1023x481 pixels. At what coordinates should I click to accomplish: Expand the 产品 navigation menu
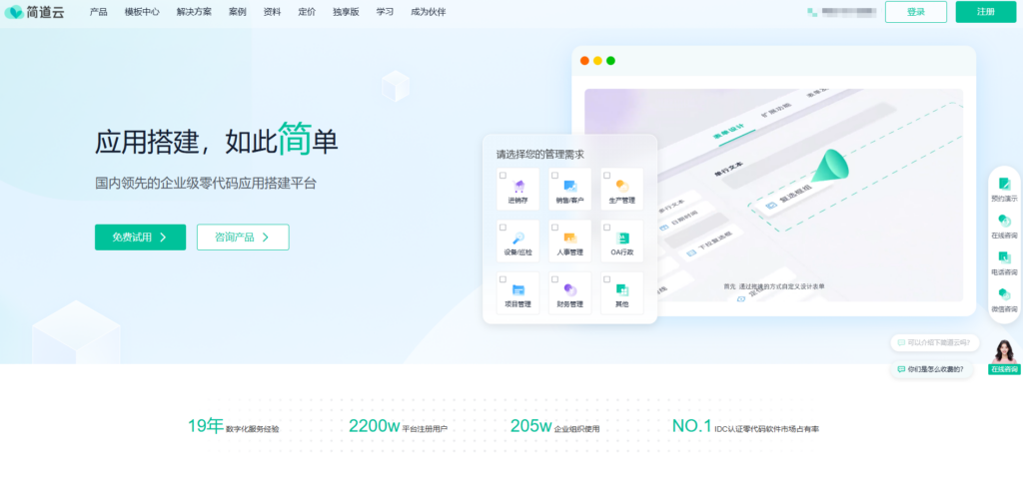[98, 12]
